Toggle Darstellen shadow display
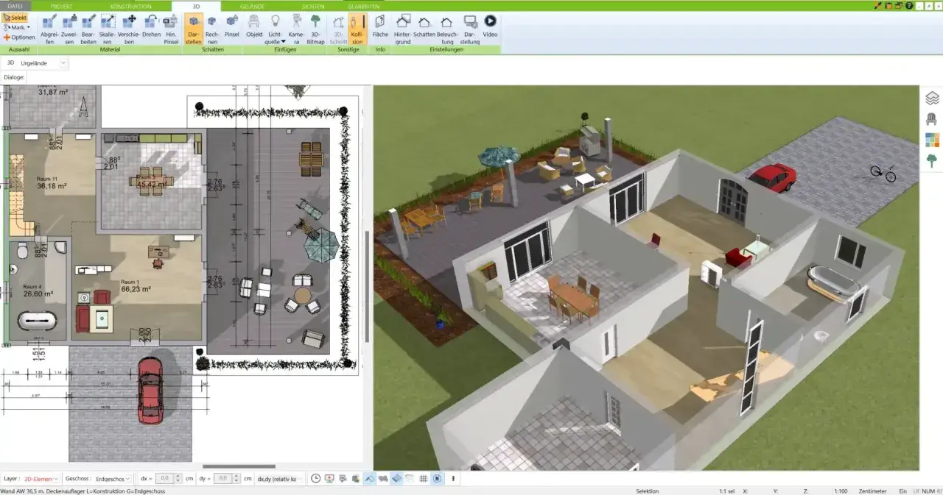Viewport: 943px width, 495px height. tap(194, 29)
